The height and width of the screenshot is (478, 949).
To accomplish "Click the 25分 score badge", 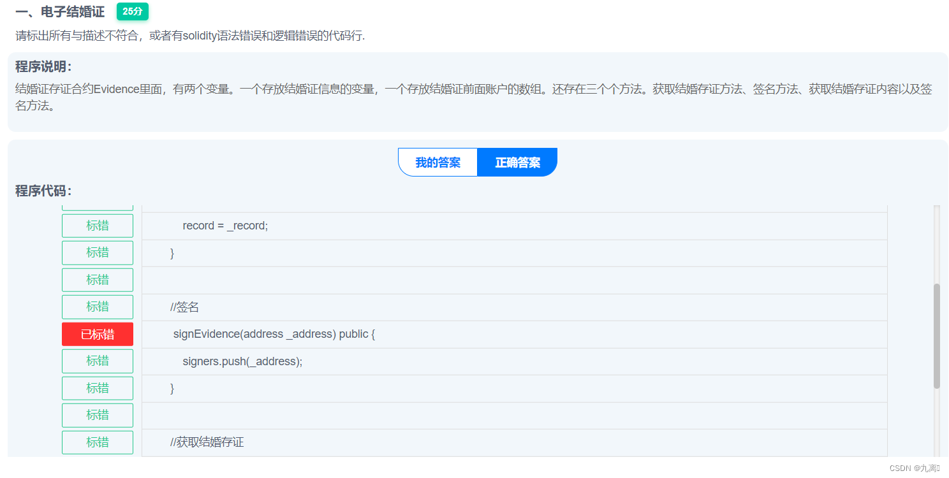I will coord(133,11).
